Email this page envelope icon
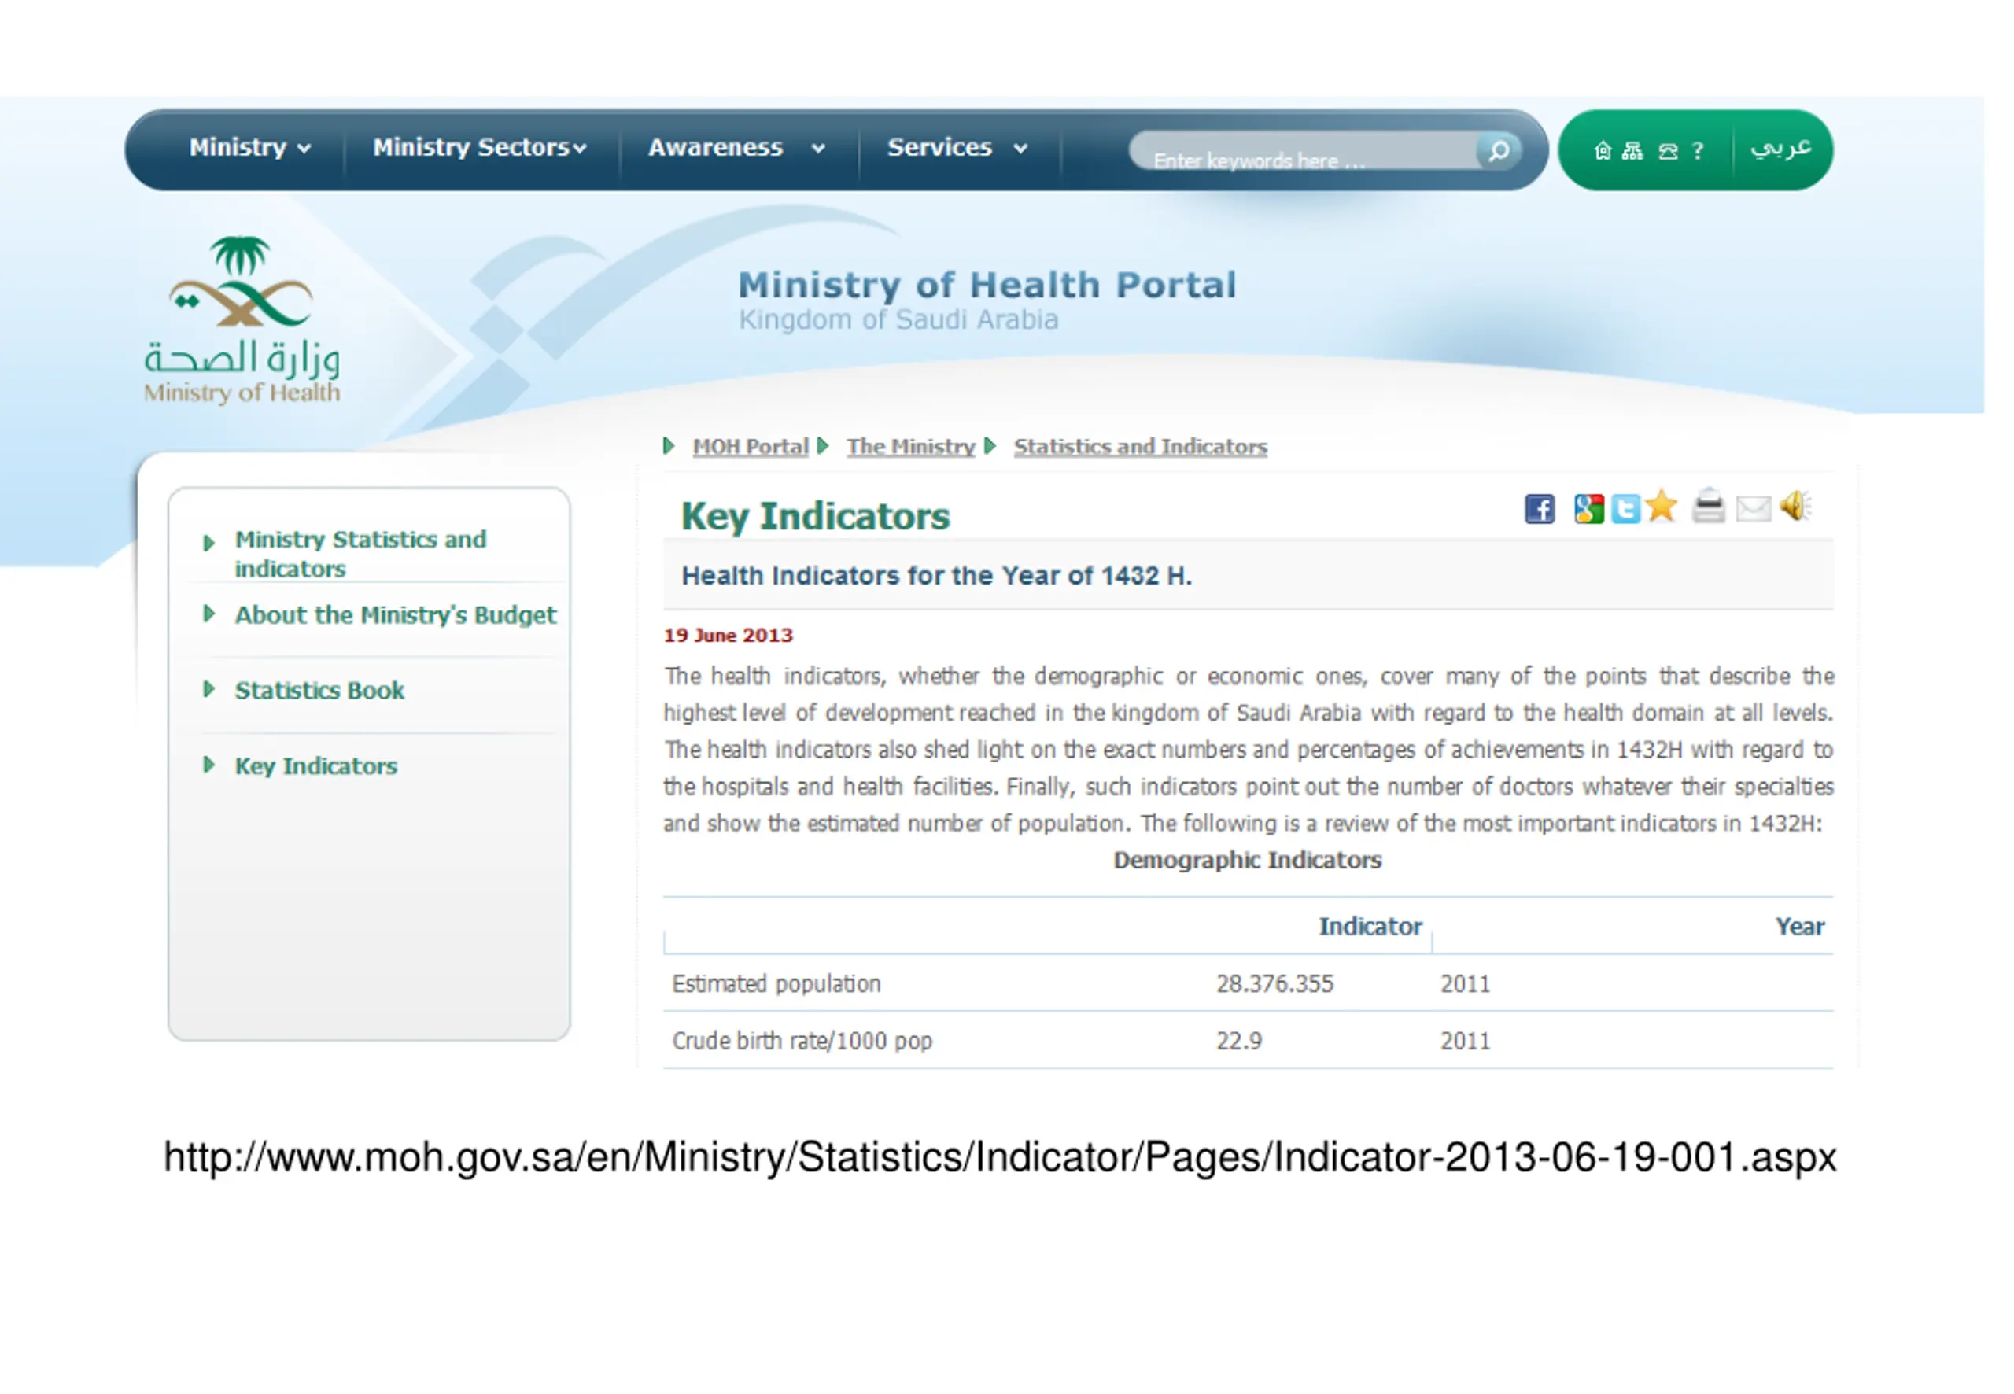 1752,508
